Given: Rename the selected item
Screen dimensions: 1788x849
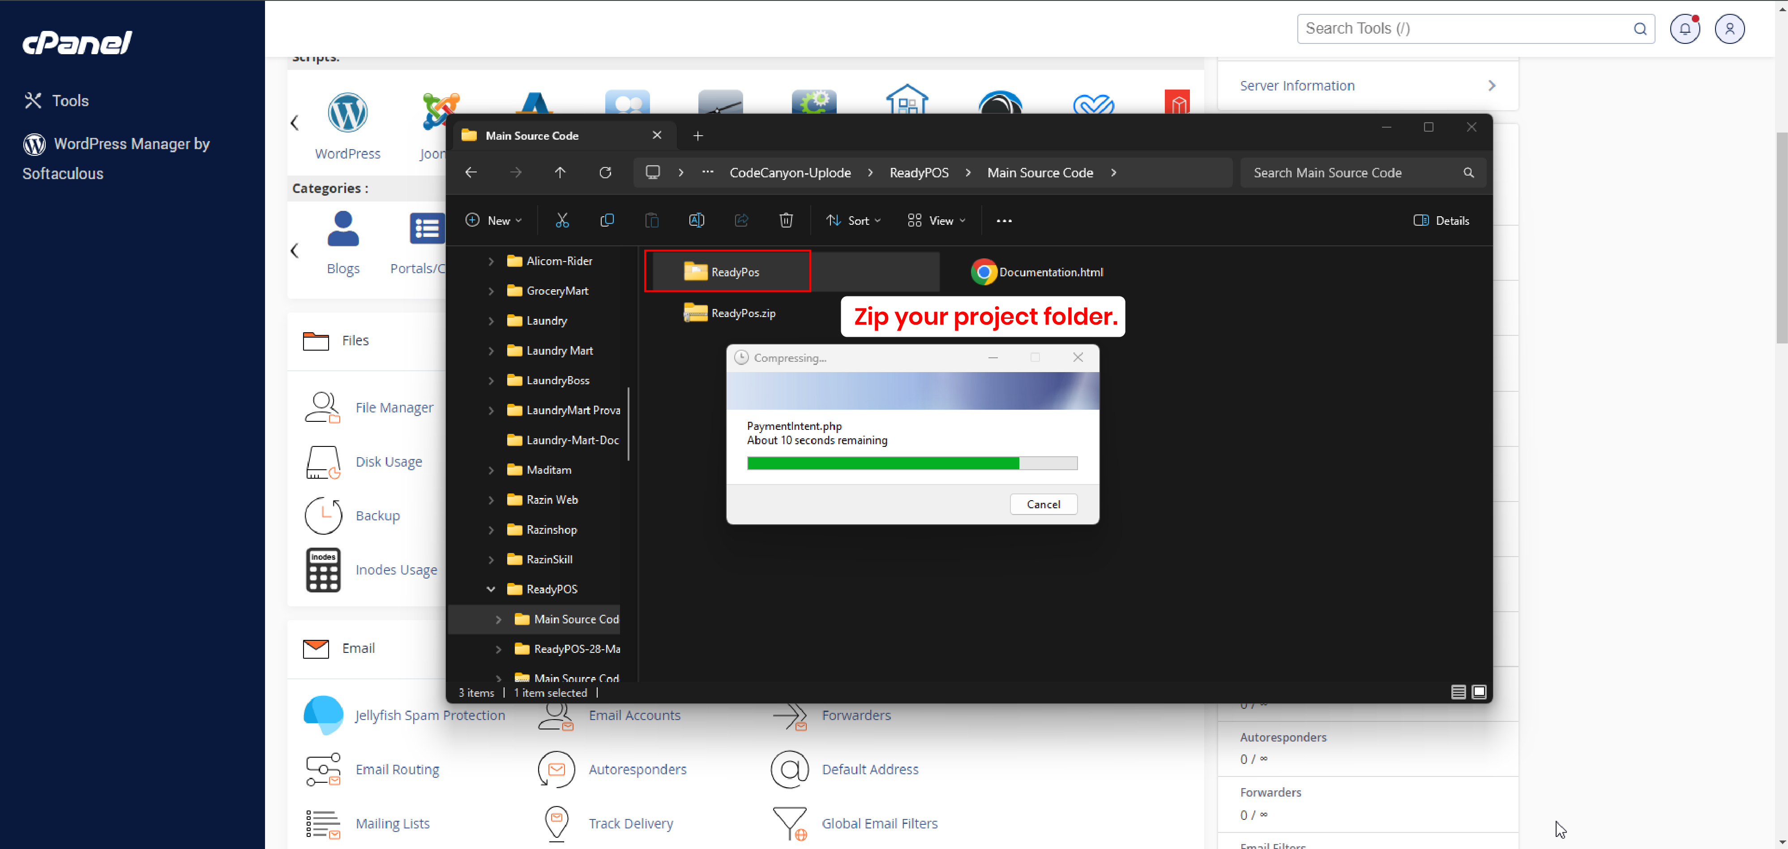Looking at the screenshot, I should coord(696,220).
